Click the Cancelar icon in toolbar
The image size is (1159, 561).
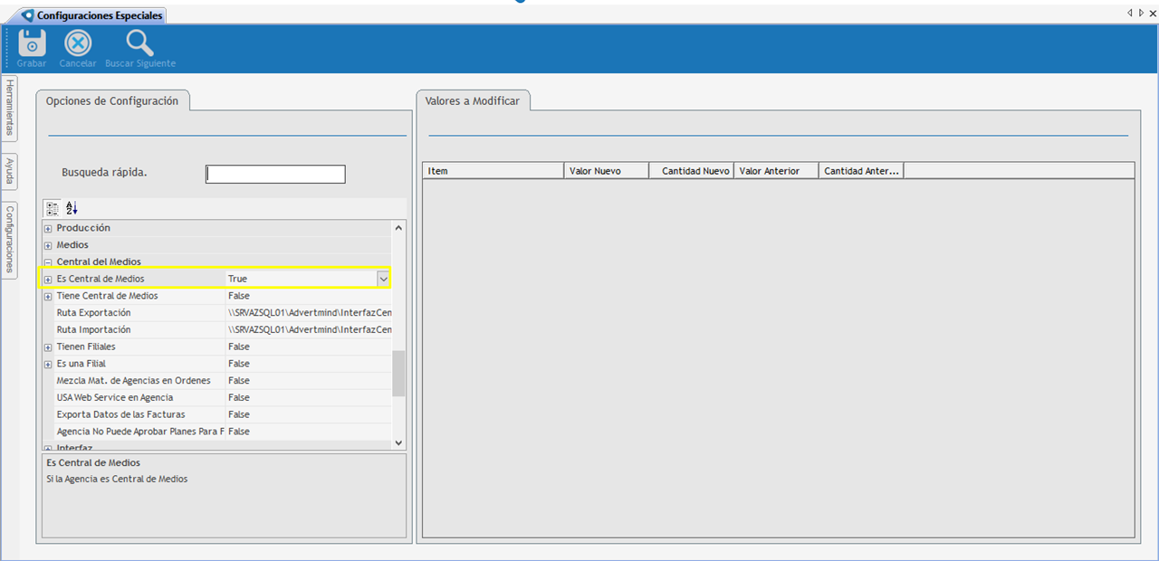tap(78, 43)
